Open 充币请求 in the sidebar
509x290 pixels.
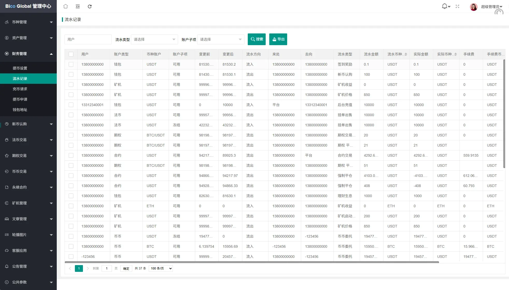pos(20,89)
